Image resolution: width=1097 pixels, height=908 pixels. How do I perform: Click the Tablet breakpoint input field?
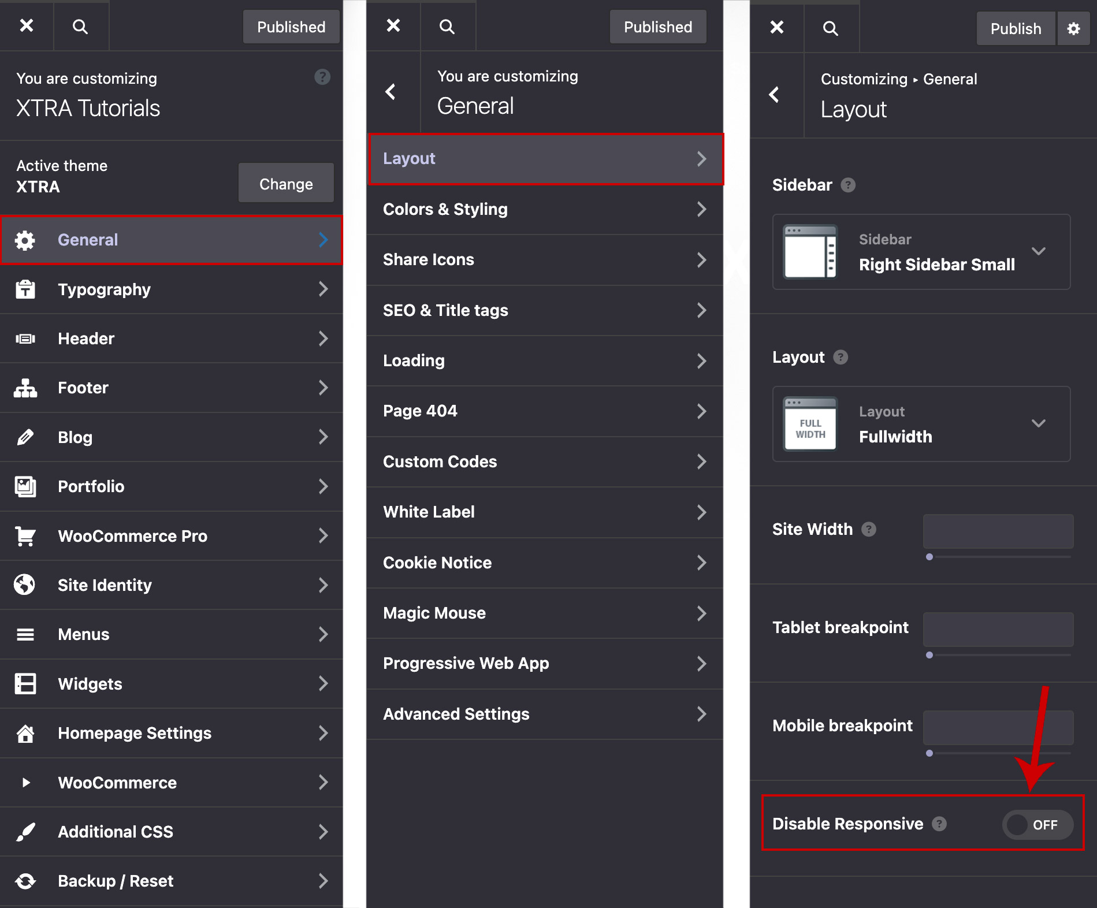point(998,630)
